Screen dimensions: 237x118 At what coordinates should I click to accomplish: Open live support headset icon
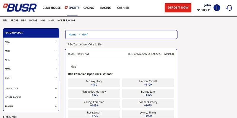click(229, 8)
